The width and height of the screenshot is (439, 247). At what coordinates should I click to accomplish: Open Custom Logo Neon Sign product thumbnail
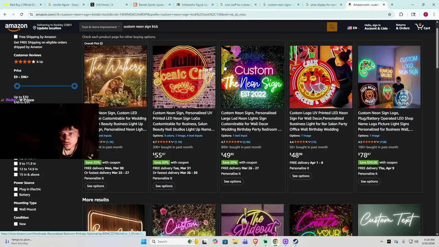389,77
